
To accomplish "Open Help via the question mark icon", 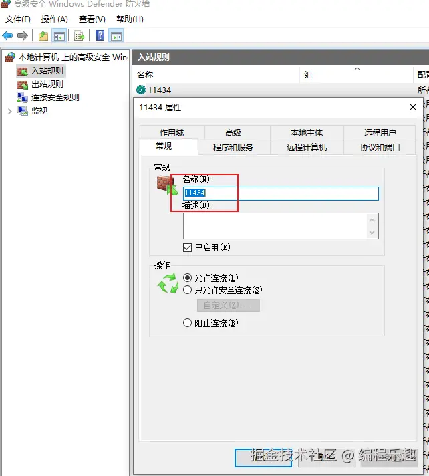I will coord(100,36).
